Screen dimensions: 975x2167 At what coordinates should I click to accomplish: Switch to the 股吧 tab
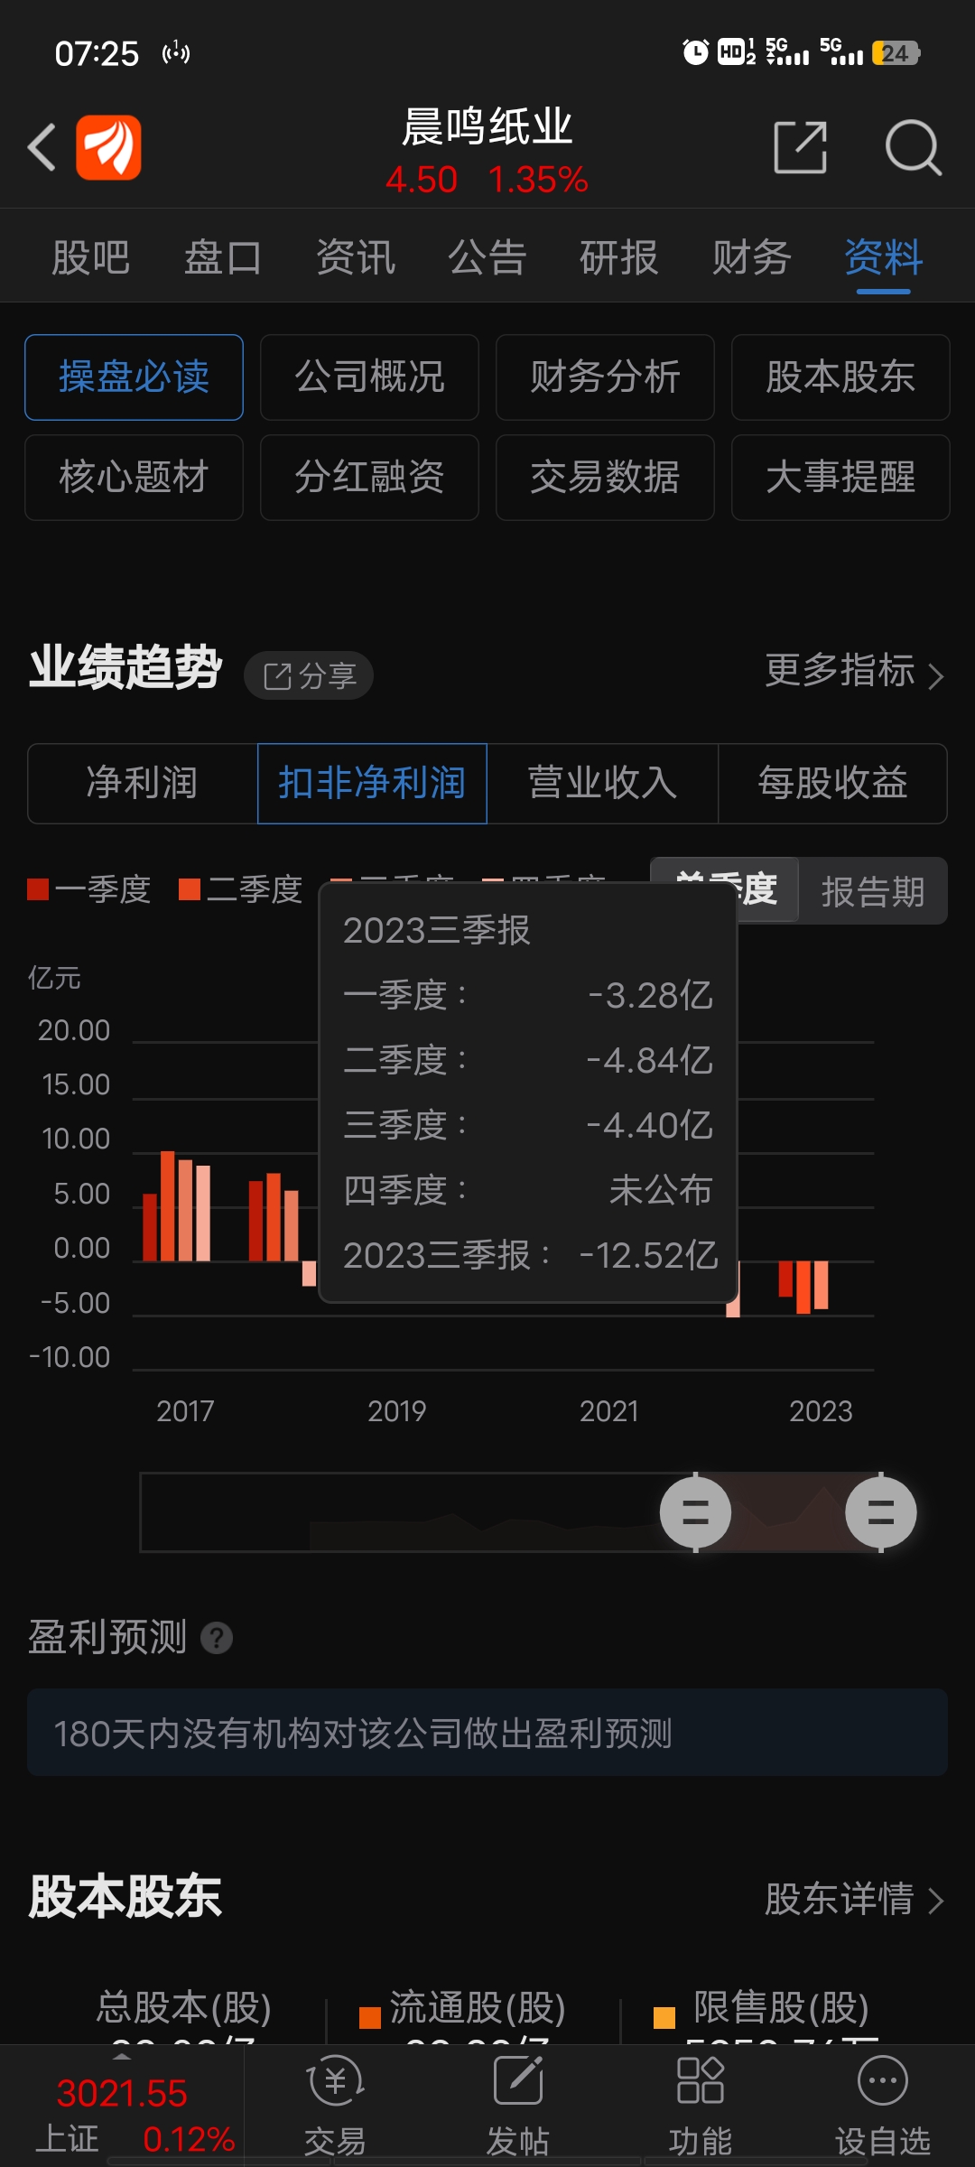(x=91, y=257)
